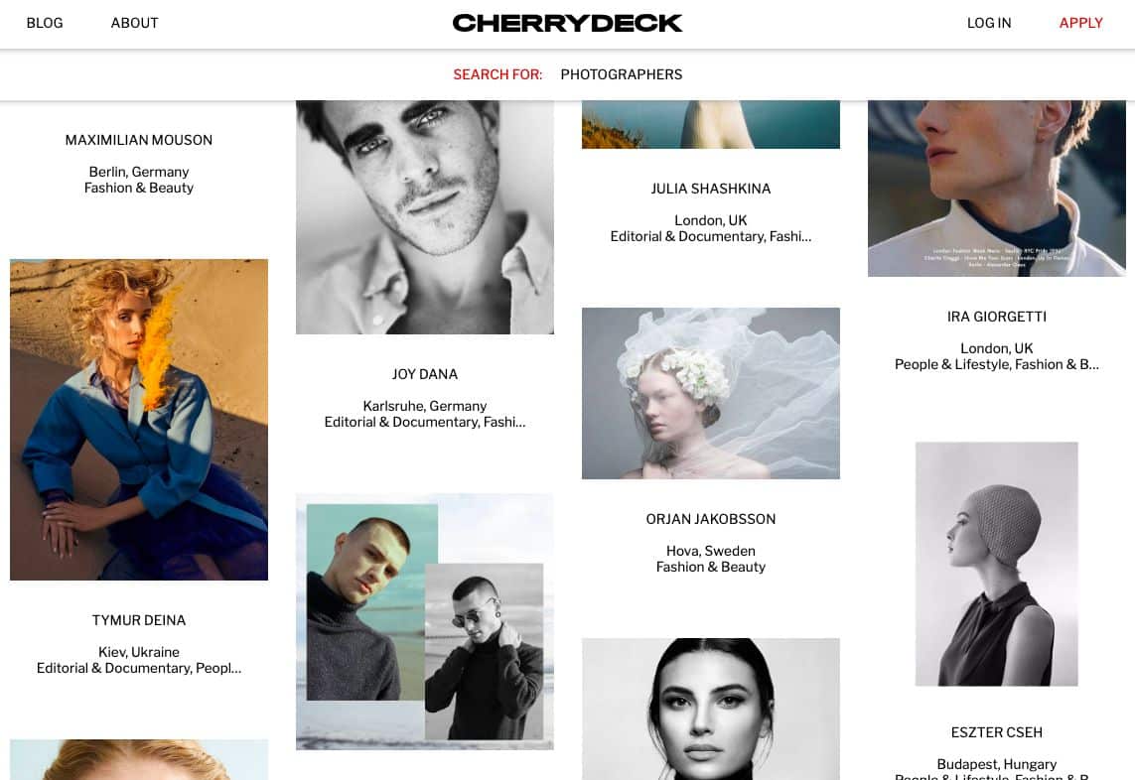Click the LOG IN link
1135x780 pixels.
click(989, 23)
